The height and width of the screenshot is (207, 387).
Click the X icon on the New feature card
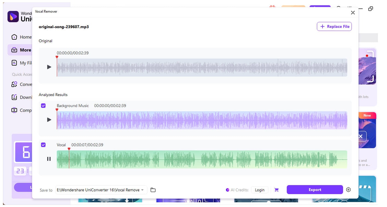click(360, 136)
